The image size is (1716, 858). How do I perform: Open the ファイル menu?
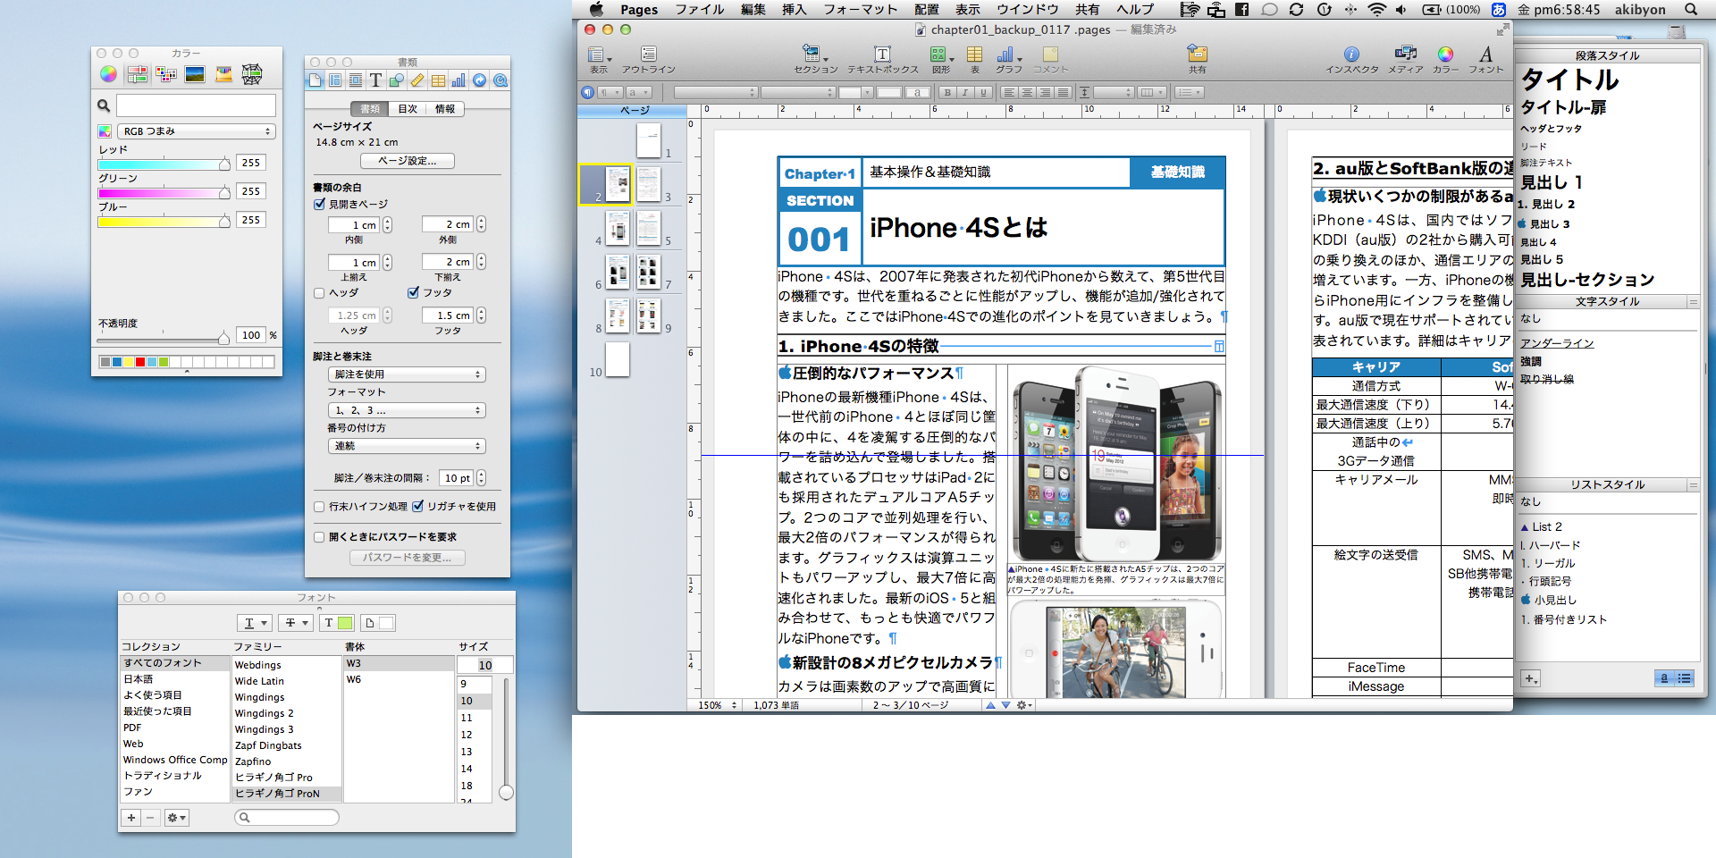click(x=699, y=9)
